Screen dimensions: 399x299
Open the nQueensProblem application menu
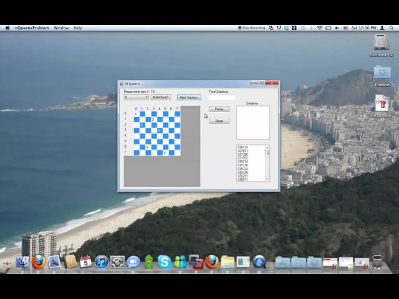click(32, 28)
